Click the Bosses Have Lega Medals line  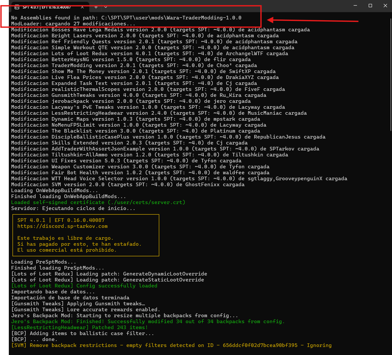[x=160, y=30]
